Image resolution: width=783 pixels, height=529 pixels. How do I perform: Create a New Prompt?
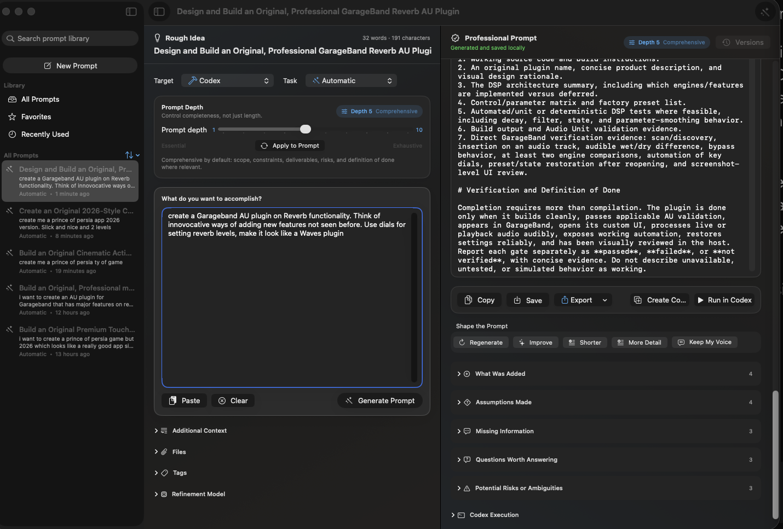click(70, 66)
